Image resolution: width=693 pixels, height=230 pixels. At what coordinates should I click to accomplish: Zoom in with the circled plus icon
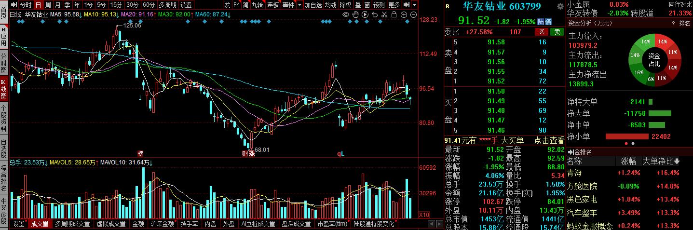click(404, 15)
